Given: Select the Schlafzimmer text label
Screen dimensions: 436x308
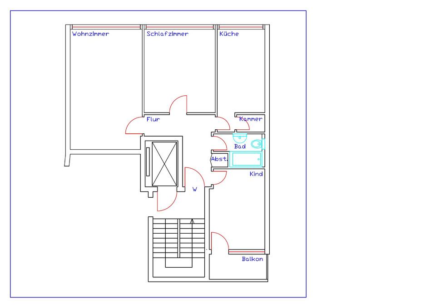Looking at the screenshot, I should click(167, 34).
